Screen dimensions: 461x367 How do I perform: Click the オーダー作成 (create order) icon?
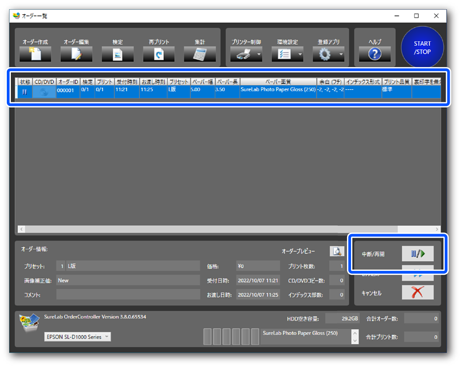35,54
